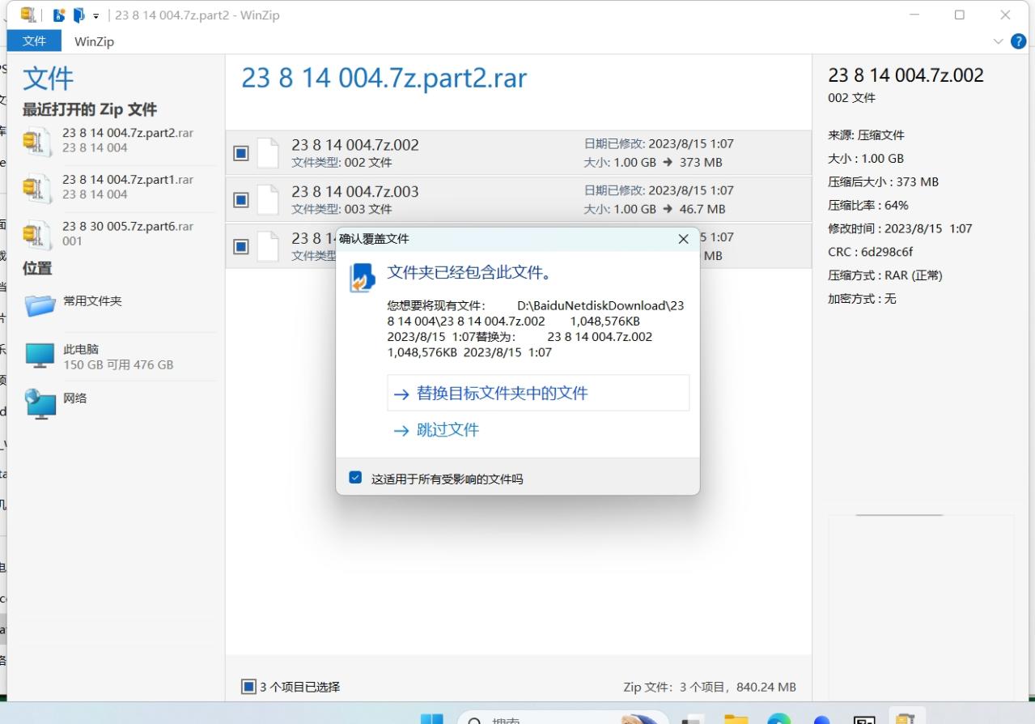1035x724 pixels.
Task: Close the 确认覆盖文件 dialog
Action: [683, 239]
